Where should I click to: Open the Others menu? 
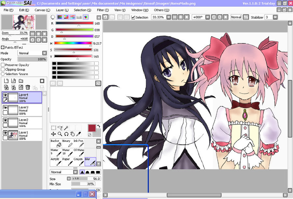click(161, 10)
